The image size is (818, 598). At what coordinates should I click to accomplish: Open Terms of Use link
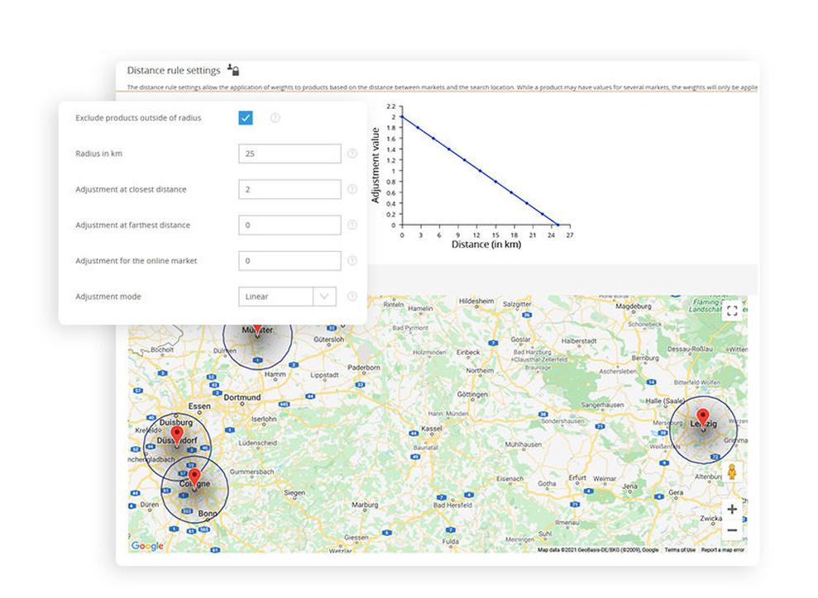(x=680, y=549)
